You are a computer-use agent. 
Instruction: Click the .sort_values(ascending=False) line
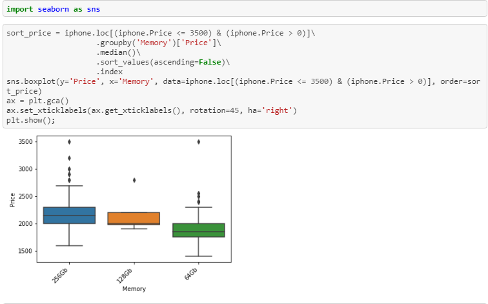[x=163, y=62]
